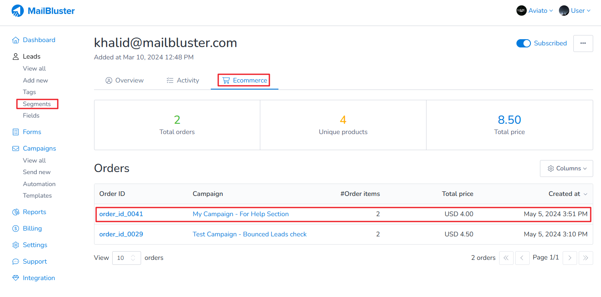Open the Columns dropdown

click(x=566, y=168)
